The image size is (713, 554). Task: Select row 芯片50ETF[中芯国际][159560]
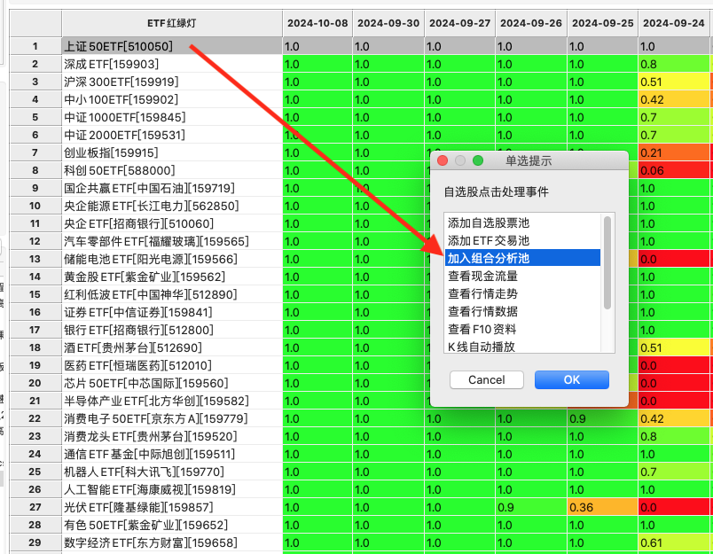pos(172,383)
